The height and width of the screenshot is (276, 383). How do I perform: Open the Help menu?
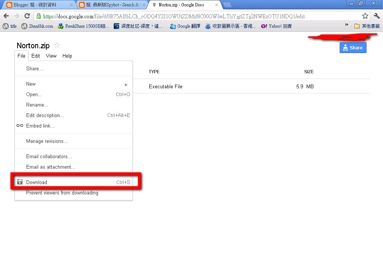click(x=67, y=56)
